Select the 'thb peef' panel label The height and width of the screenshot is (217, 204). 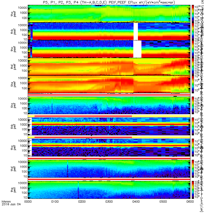click(13, 32)
